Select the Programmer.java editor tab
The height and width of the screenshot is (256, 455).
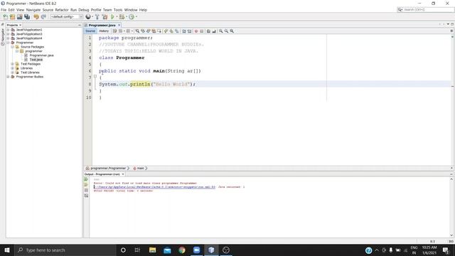click(102, 26)
